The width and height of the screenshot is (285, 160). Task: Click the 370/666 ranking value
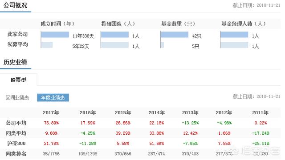pyautogui.click(x=123, y=154)
